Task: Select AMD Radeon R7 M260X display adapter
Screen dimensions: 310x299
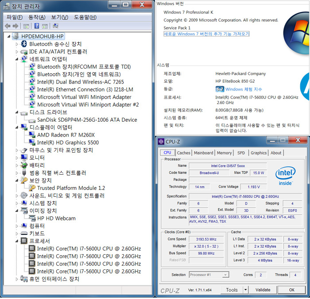Action: [66, 135]
